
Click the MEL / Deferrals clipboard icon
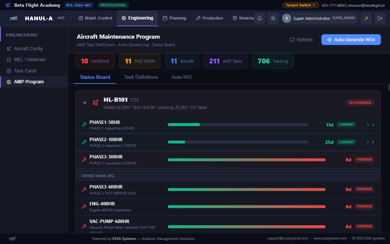tap(9, 60)
